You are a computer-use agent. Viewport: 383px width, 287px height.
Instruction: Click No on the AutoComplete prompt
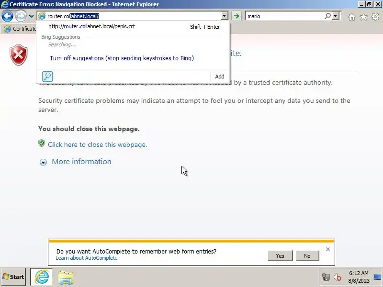click(x=307, y=256)
